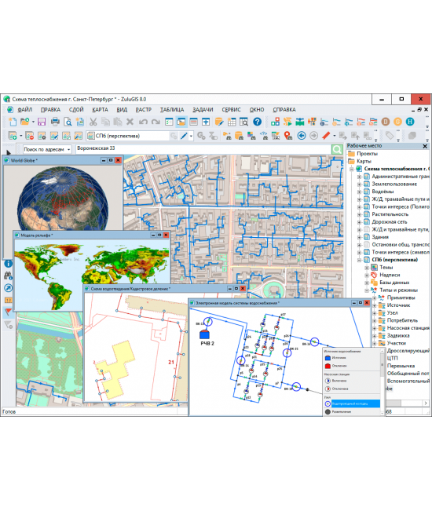Select the red pencil drawing tool
This screenshot has height=511, width=432.
(326, 136)
